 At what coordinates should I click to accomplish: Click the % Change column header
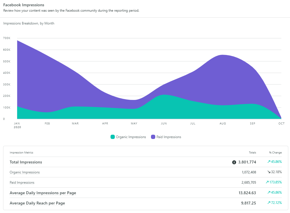point(275,153)
